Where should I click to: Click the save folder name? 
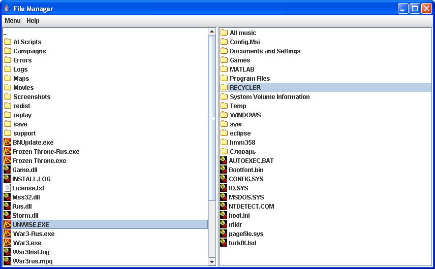(x=20, y=124)
